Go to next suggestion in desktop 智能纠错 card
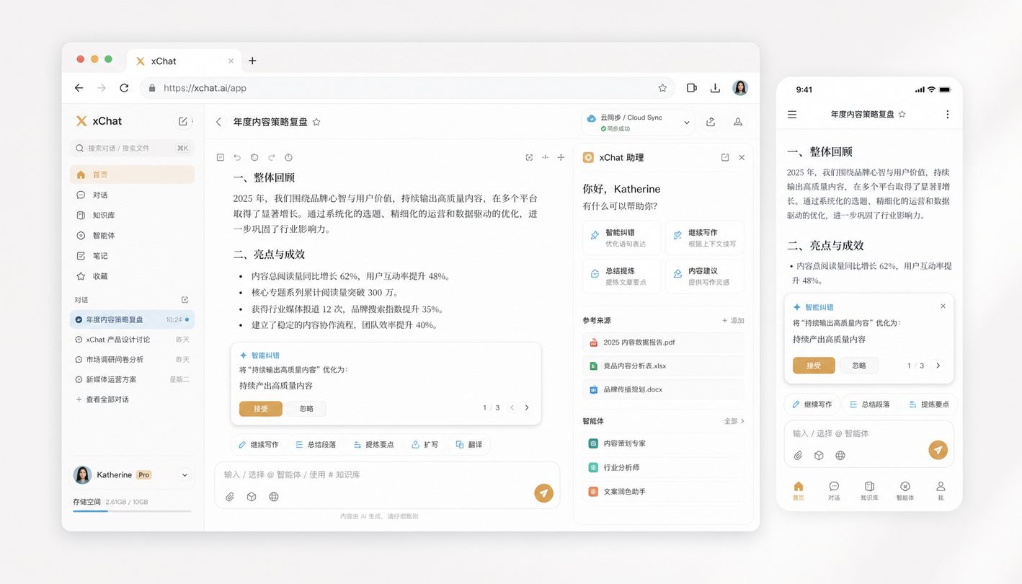1022x584 pixels. pyautogui.click(x=527, y=407)
